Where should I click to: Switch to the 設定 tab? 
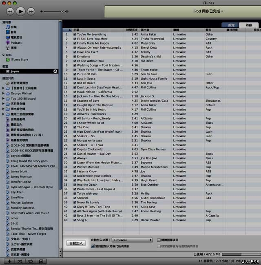tap(230, 25)
